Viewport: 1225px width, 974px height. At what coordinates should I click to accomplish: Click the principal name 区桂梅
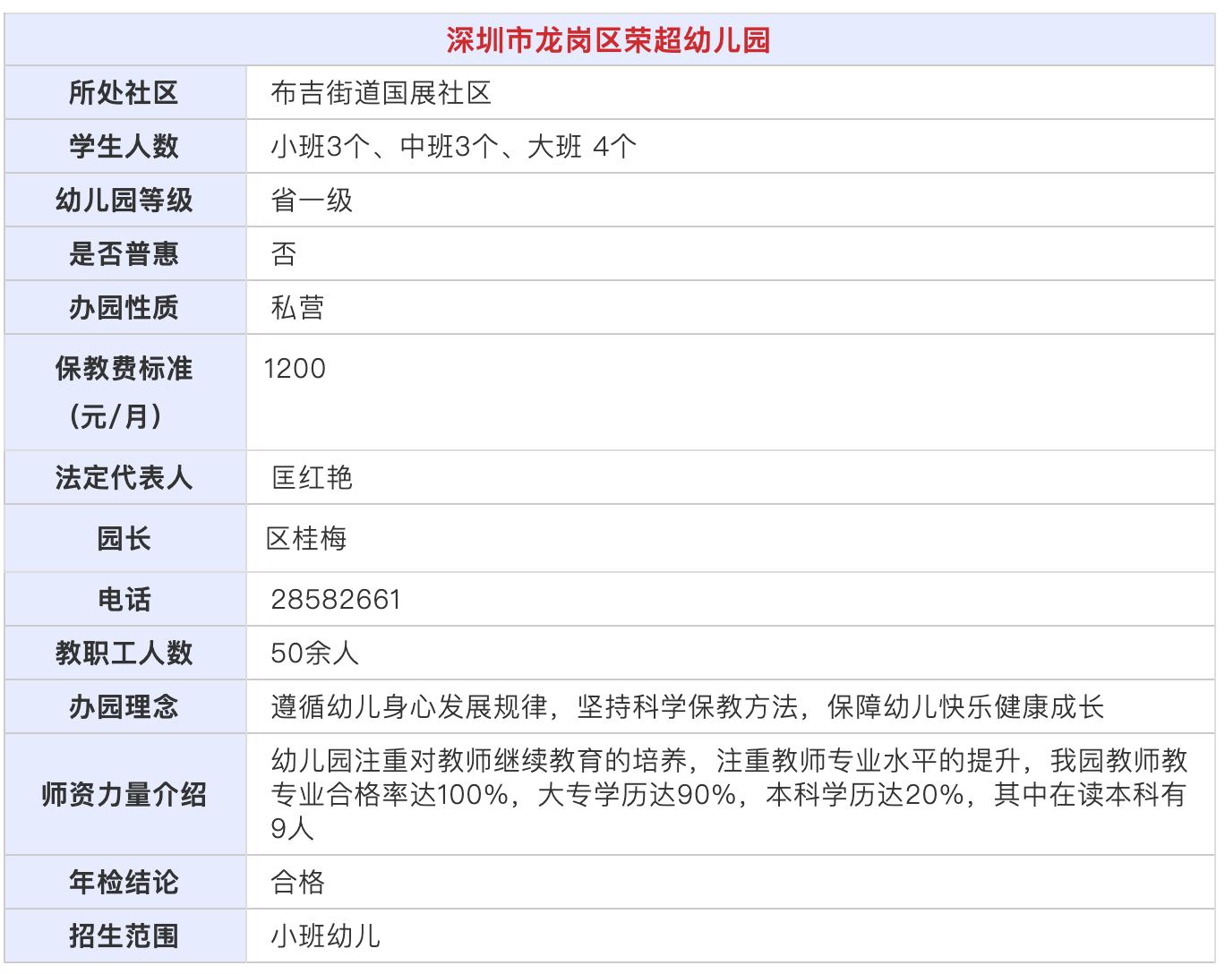point(312,539)
